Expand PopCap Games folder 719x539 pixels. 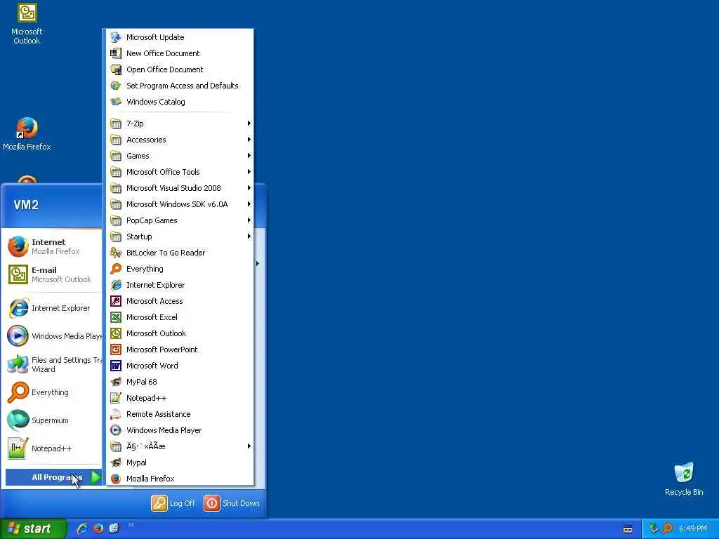point(180,220)
